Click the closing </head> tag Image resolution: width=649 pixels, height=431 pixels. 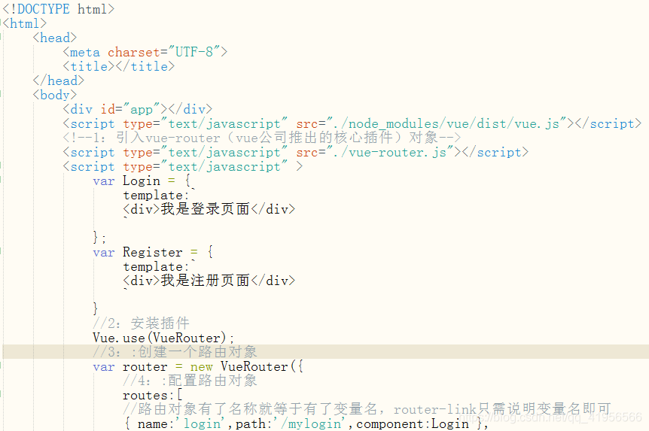tap(59, 80)
